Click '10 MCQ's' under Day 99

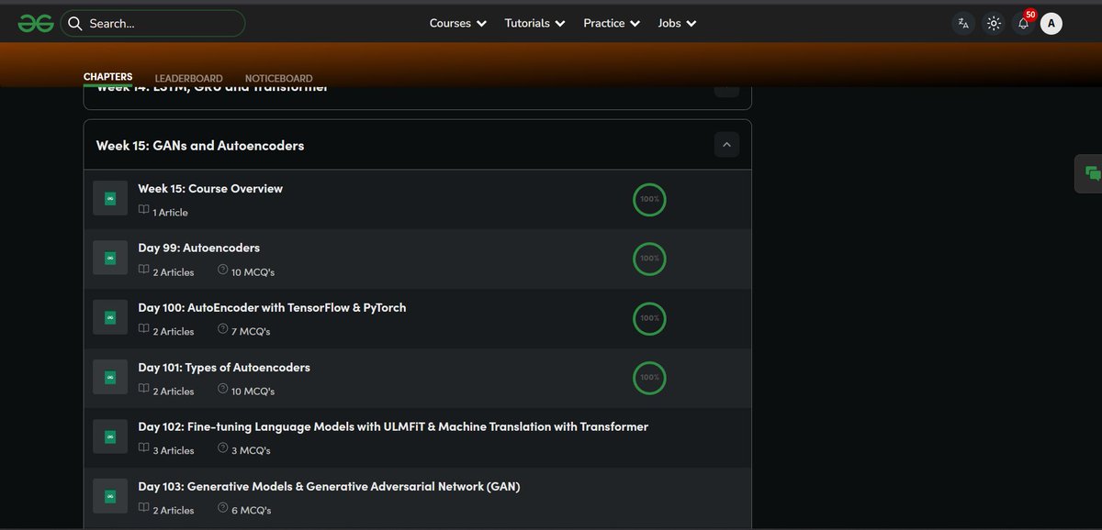[x=253, y=272]
